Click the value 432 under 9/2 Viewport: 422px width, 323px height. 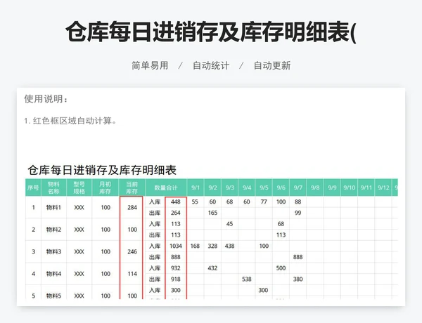click(212, 268)
